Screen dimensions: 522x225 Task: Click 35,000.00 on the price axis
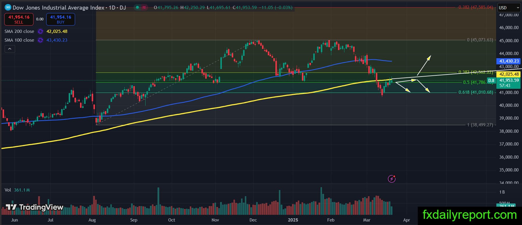pos(509,170)
